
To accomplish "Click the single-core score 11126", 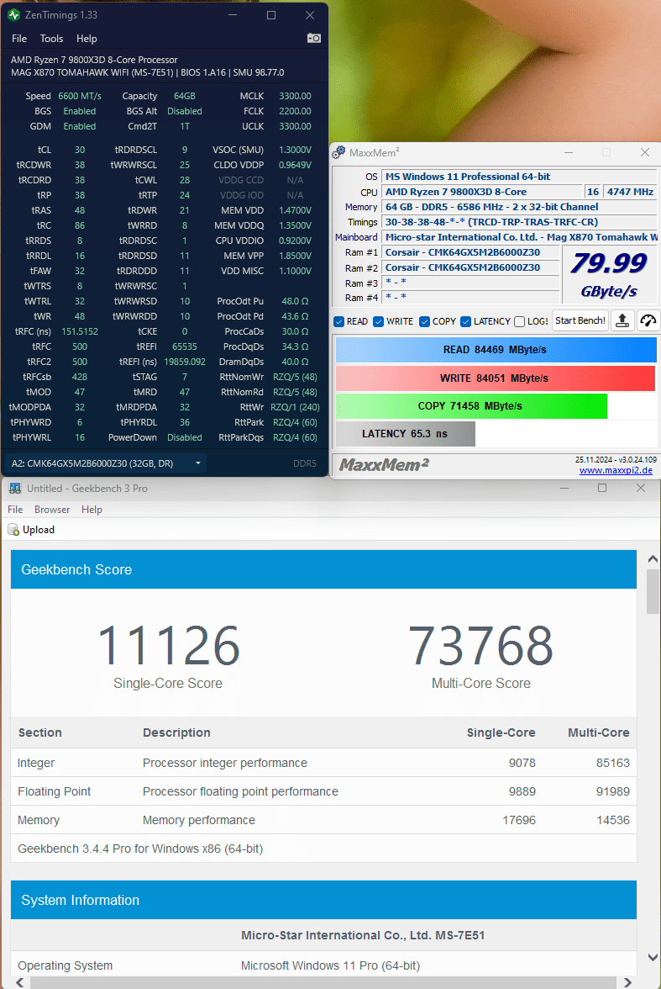I will (168, 645).
